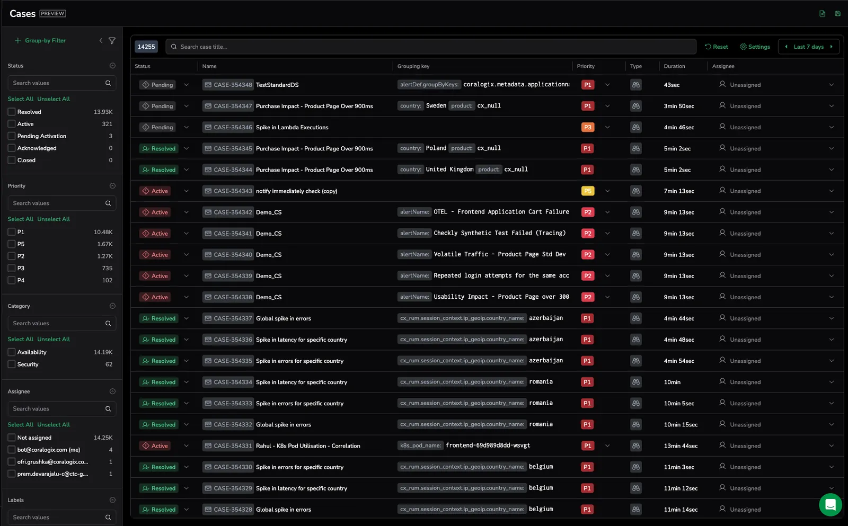
Task: Check the Not assigned assignee filter
Action: [12, 438]
